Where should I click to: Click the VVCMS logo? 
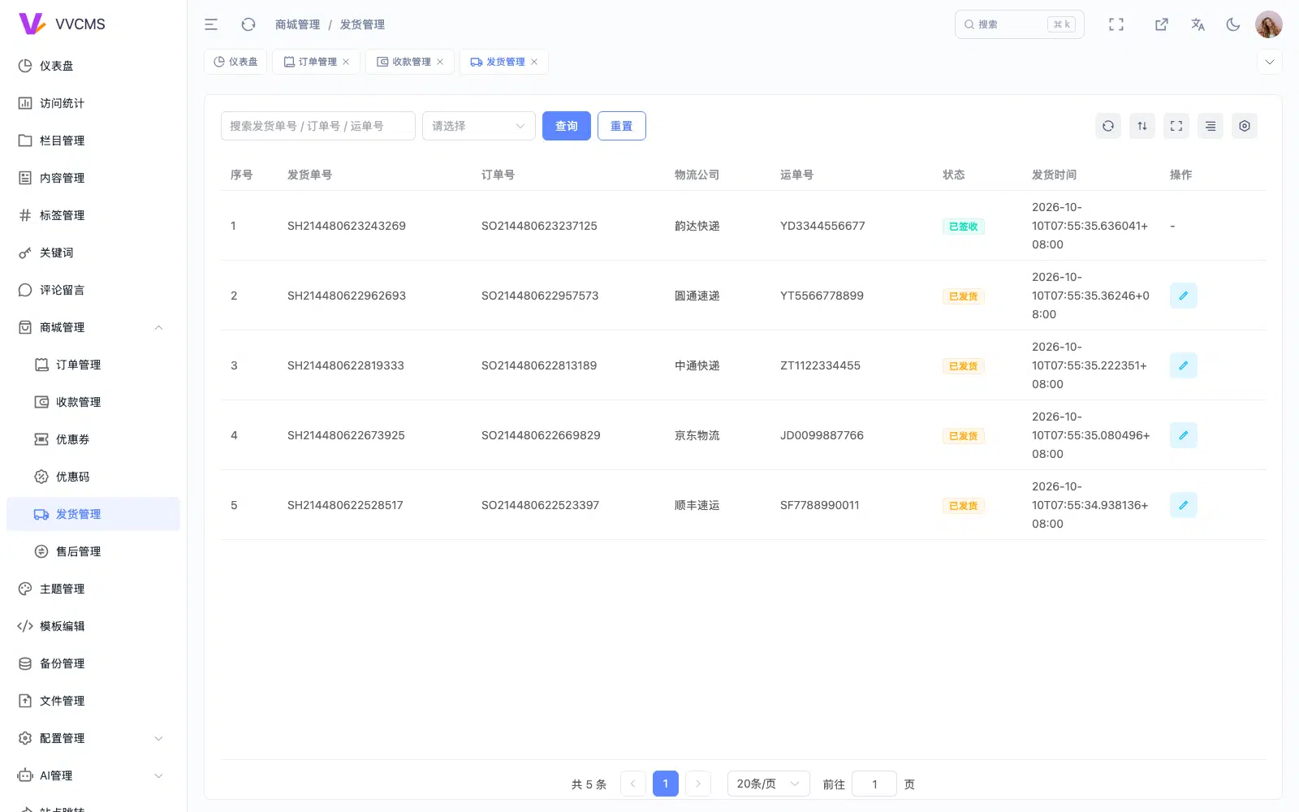62,24
